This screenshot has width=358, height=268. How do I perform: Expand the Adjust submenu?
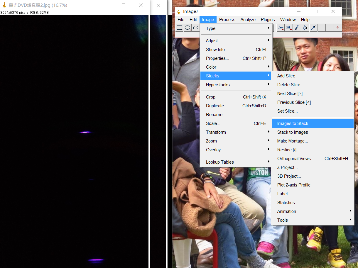[x=236, y=41]
